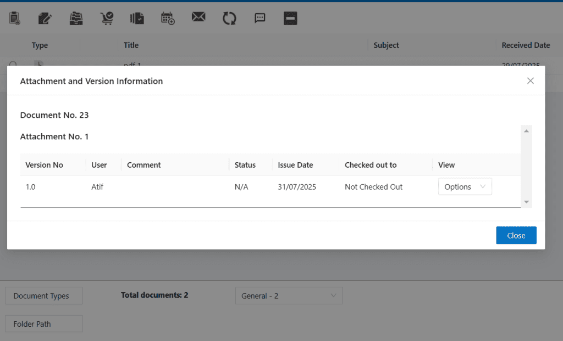This screenshot has height=341, width=563.
Task: Click the documents with checkmark icon
Action: coord(137,18)
